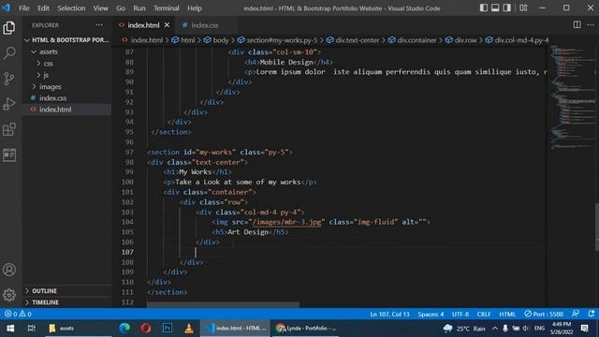Open VLC media player from the taskbar
This screenshot has width=599, height=337.
189,329
